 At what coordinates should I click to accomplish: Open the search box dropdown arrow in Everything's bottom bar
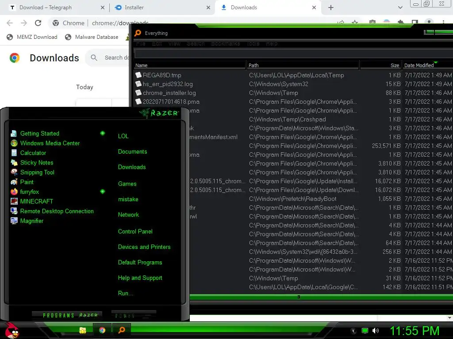pos(449,318)
